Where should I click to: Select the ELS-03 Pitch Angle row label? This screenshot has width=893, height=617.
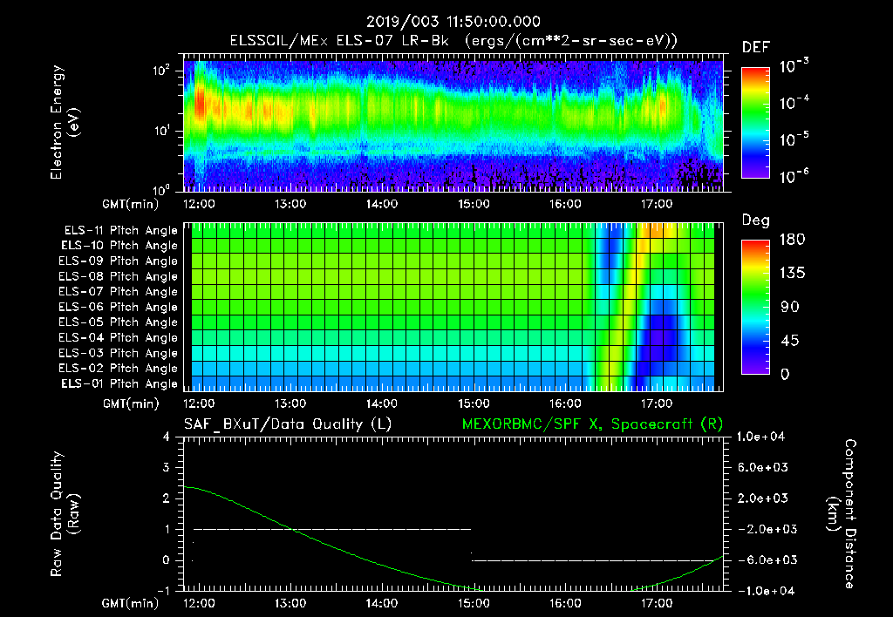click(x=119, y=354)
